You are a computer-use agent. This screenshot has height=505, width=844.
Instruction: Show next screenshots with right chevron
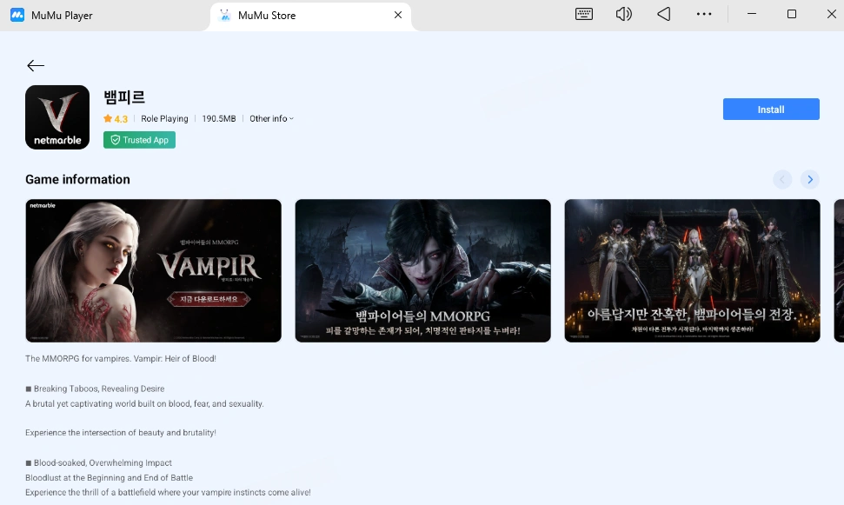(x=809, y=179)
